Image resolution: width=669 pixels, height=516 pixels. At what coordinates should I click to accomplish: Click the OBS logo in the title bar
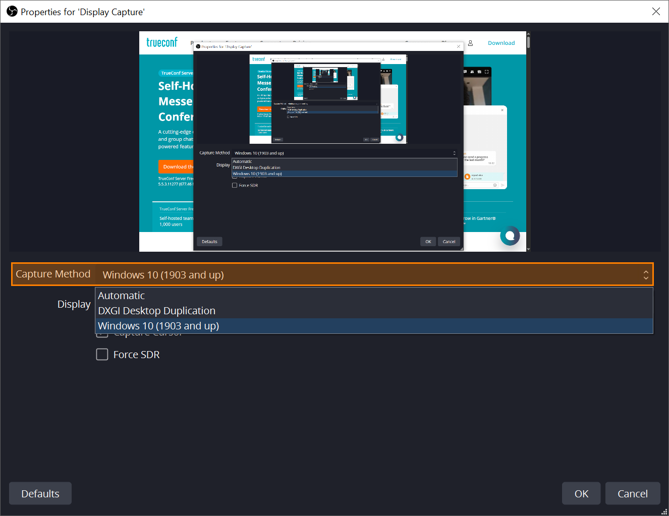(12, 12)
